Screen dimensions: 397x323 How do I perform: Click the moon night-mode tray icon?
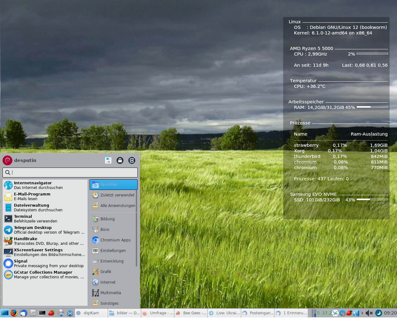click(x=379, y=313)
